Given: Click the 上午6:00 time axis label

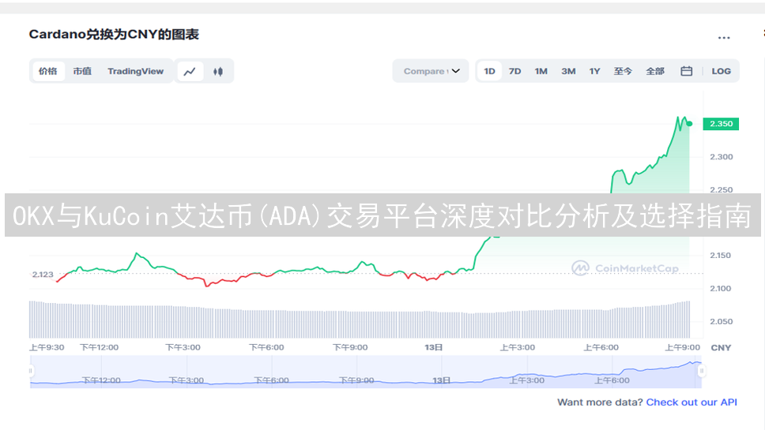Looking at the screenshot, I should [x=601, y=347].
